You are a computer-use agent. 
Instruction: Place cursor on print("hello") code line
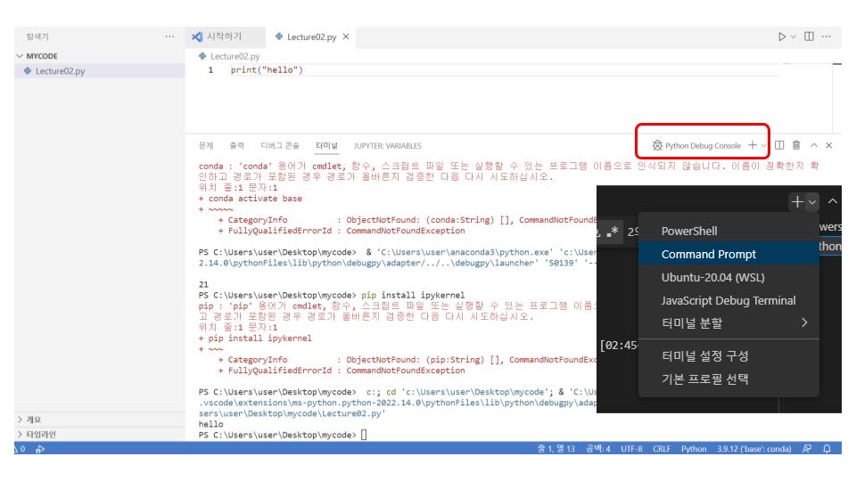(267, 69)
